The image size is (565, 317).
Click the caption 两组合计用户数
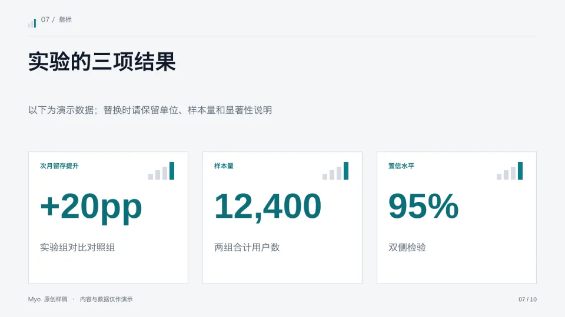coord(247,247)
